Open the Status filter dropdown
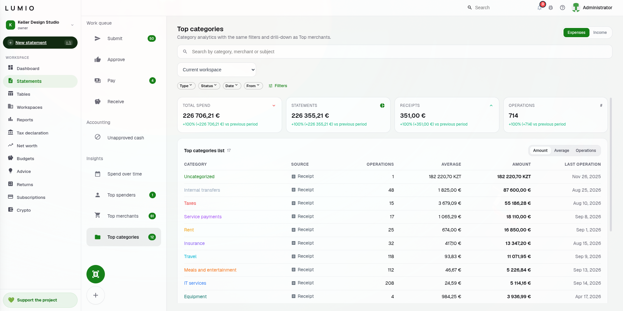This screenshot has height=311, width=623. click(209, 86)
